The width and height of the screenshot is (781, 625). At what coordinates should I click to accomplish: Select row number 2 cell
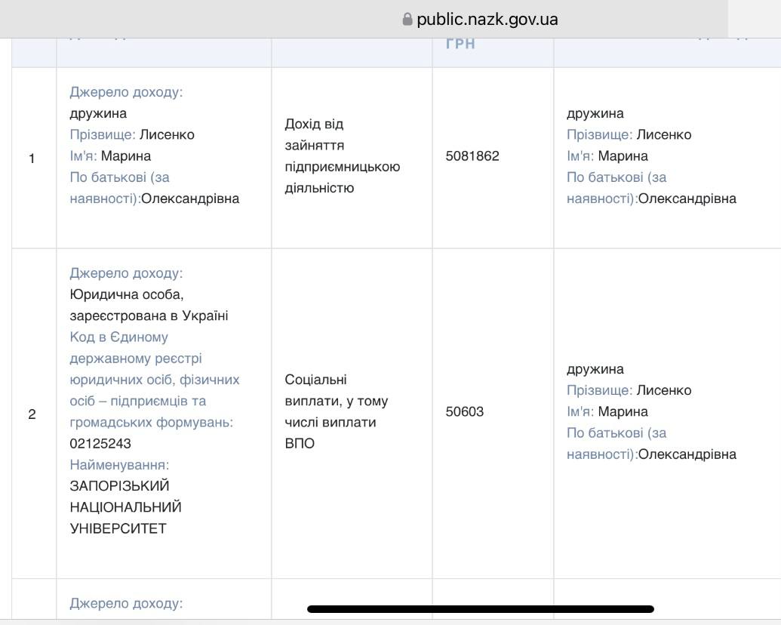click(x=32, y=414)
